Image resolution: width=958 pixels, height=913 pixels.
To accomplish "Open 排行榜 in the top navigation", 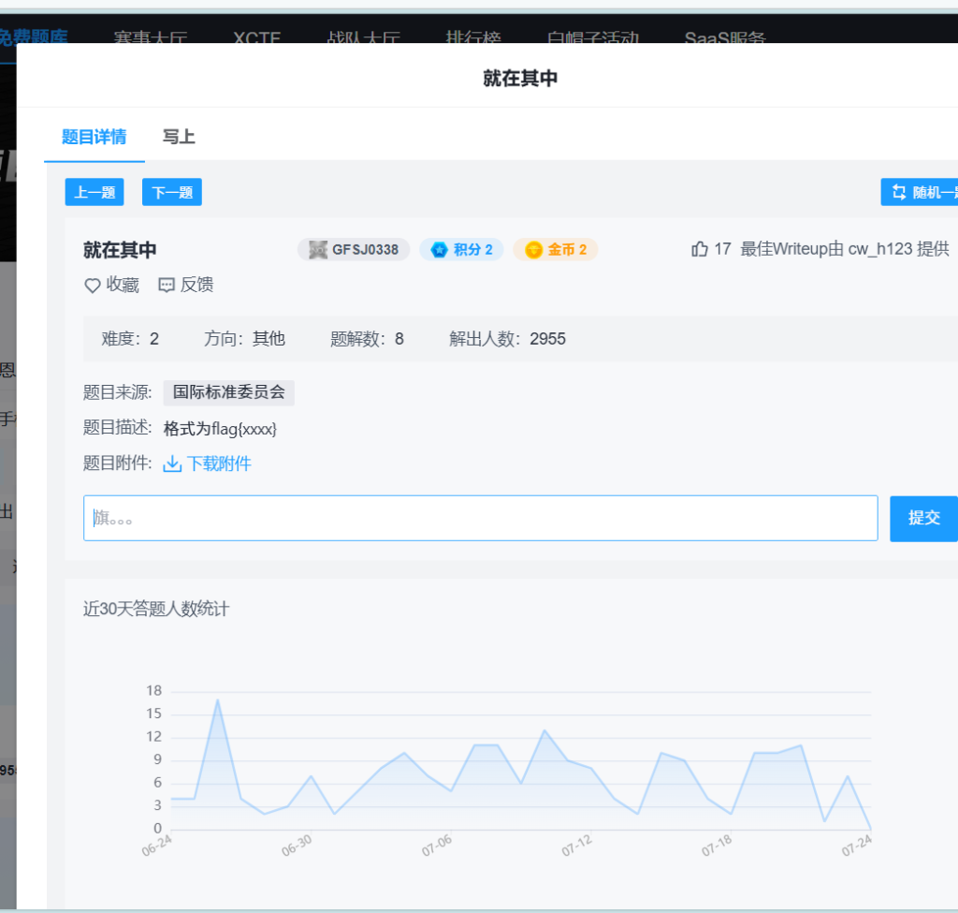I will tap(473, 39).
